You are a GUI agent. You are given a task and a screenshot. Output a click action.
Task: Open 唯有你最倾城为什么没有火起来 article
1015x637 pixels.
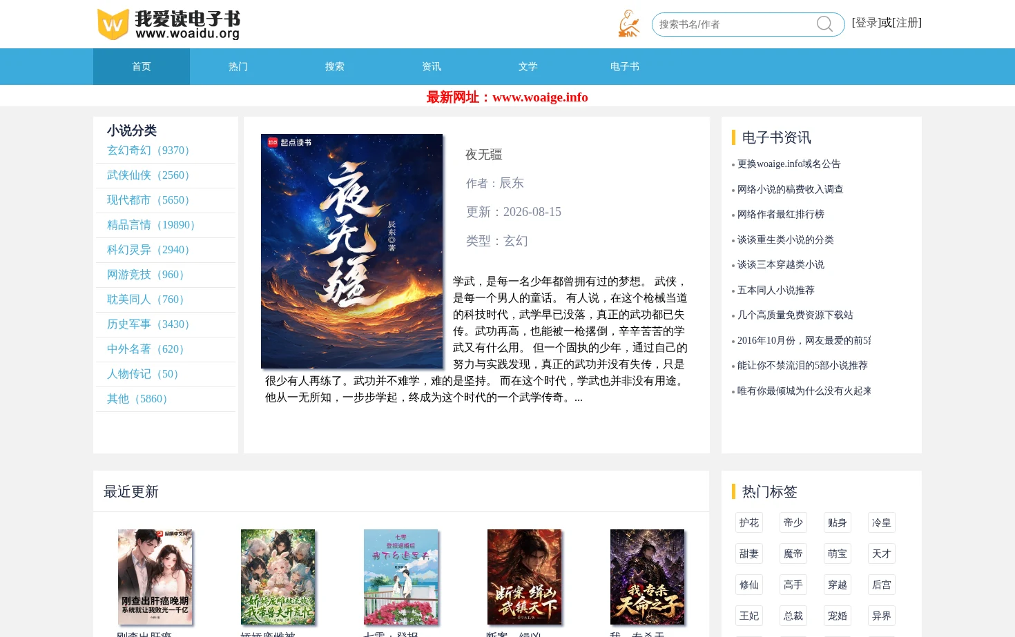pos(804,391)
